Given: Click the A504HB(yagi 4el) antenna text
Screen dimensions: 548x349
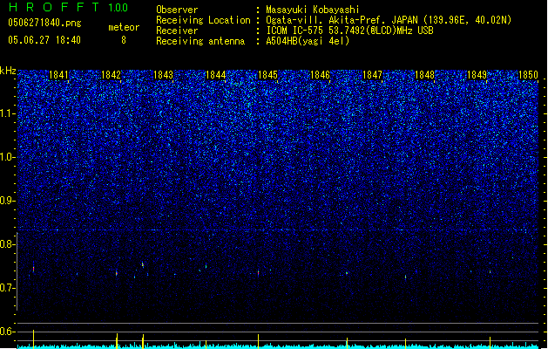Looking at the screenshot, I should pyautogui.click(x=308, y=41).
